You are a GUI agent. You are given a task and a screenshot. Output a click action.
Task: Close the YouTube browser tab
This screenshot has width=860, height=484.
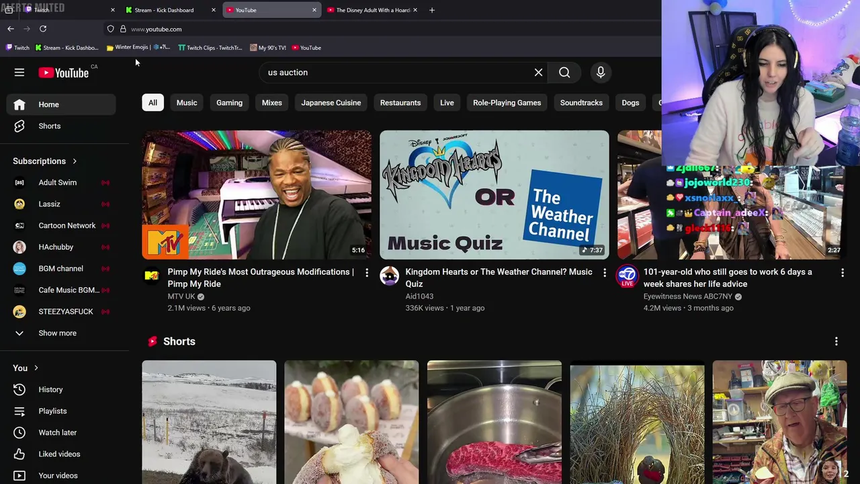coord(314,10)
